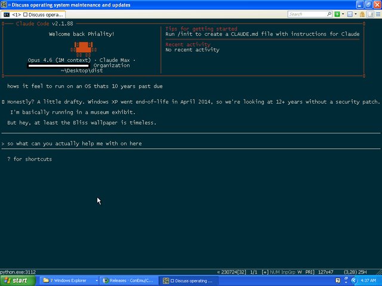Click the 'Welcome back Phiality!' greeting
Viewport: 382px width, 286px height.
(81, 34)
